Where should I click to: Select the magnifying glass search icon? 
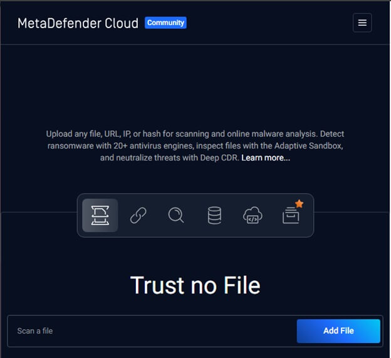tap(176, 215)
